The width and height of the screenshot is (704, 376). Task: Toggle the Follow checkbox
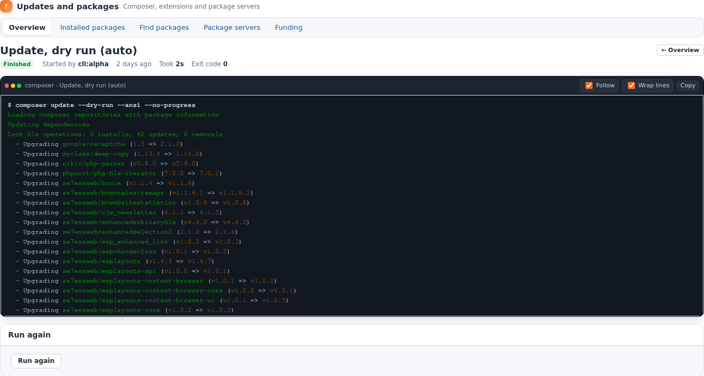589,85
